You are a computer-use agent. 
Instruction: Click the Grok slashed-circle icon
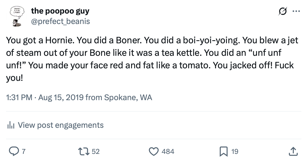click(283, 11)
